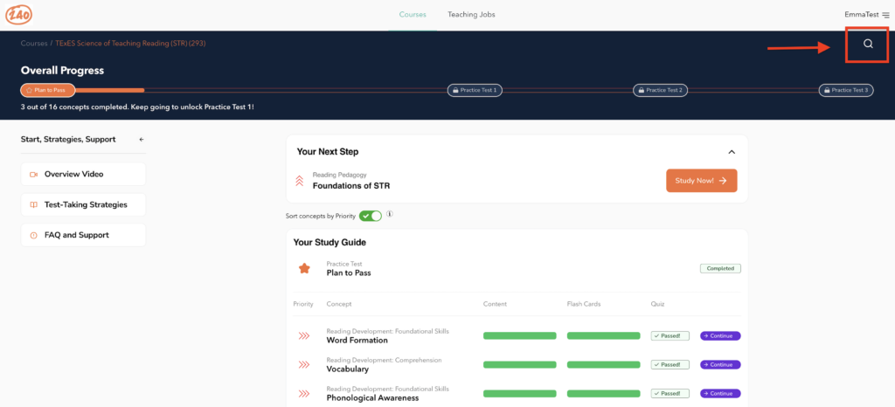Click the Courses breadcrumb link

pos(34,43)
